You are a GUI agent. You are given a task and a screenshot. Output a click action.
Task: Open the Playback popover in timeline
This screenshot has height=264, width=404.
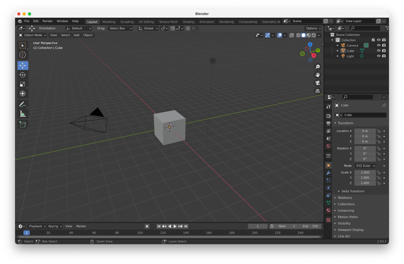pos(37,226)
